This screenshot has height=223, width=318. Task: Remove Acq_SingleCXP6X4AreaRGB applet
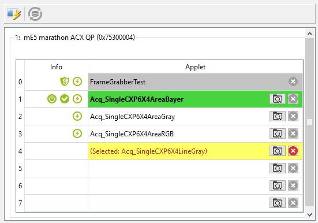pyautogui.click(x=293, y=133)
